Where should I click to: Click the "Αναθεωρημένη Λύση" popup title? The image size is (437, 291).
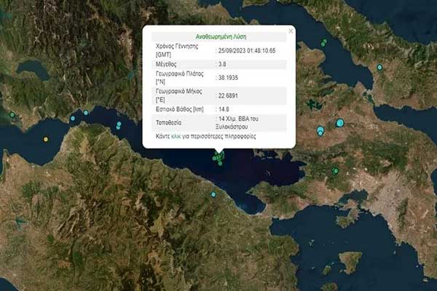pos(219,36)
